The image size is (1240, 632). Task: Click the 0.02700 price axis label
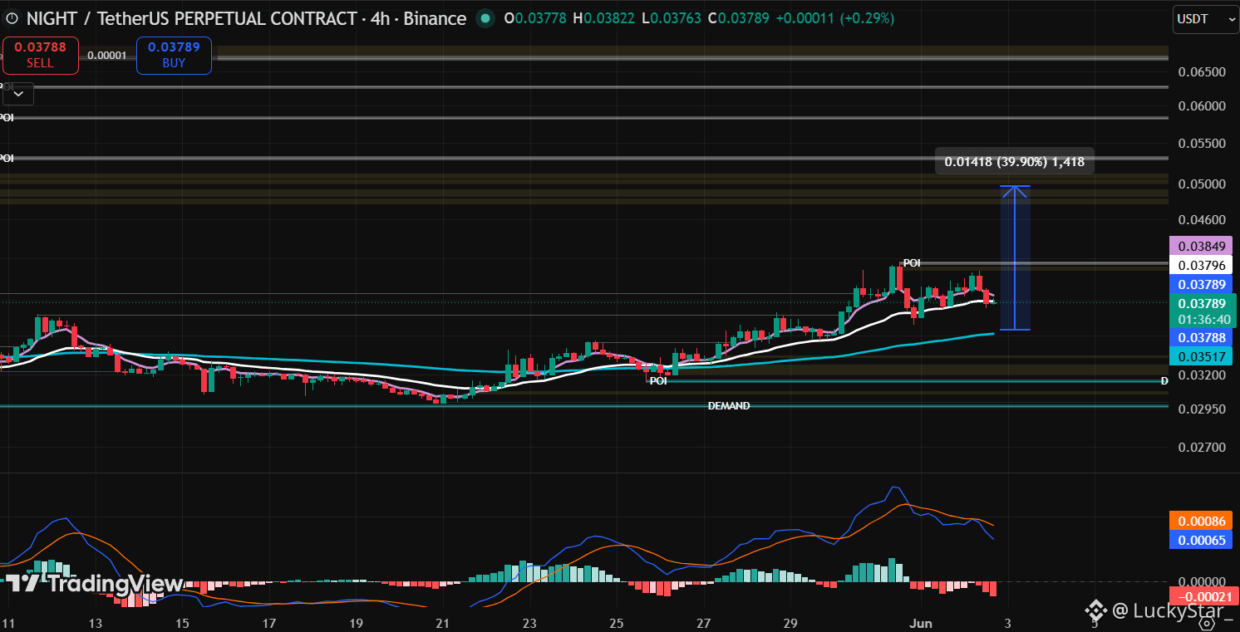click(1203, 448)
